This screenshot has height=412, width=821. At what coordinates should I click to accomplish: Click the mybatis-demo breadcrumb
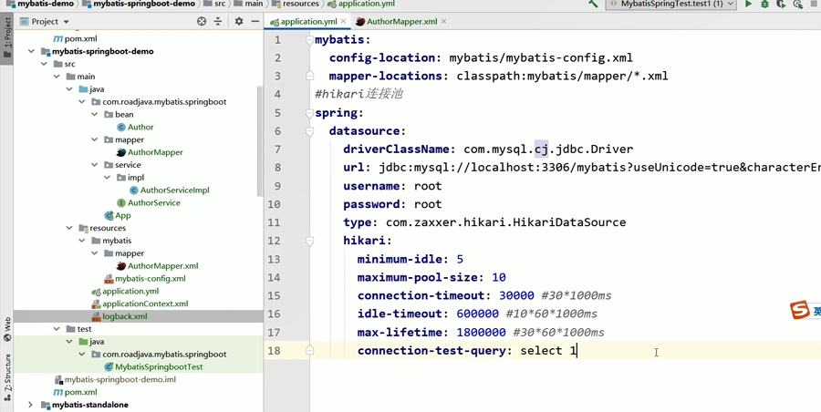coord(40,4)
